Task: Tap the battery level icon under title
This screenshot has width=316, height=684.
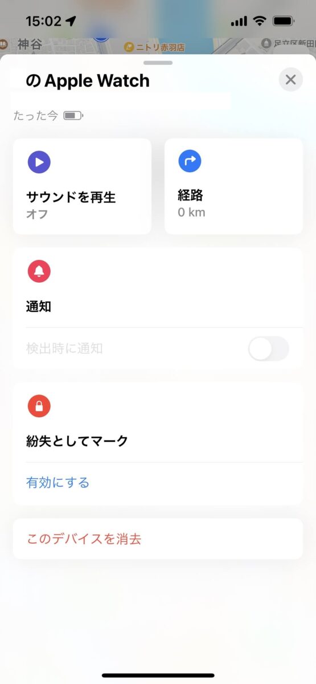Action: (x=73, y=116)
